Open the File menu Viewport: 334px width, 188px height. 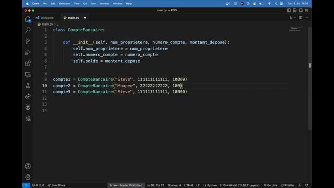click(x=45, y=4)
